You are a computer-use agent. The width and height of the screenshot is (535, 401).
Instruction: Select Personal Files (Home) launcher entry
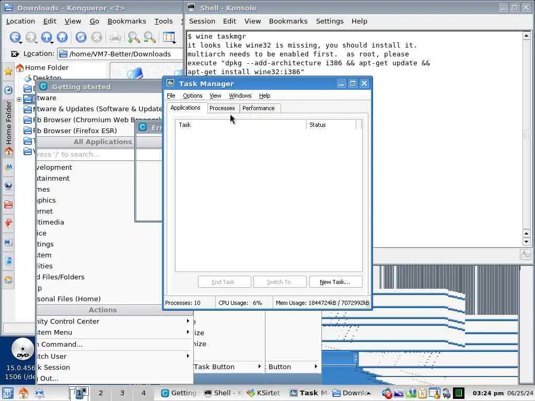[99, 299]
